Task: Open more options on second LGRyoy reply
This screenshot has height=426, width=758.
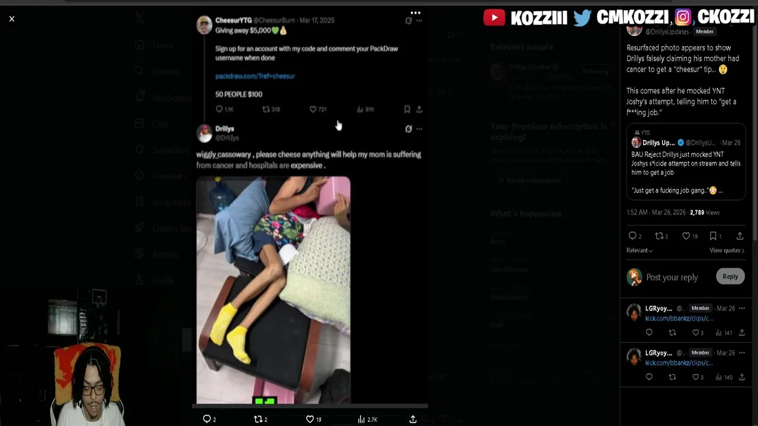Action: (741, 353)
